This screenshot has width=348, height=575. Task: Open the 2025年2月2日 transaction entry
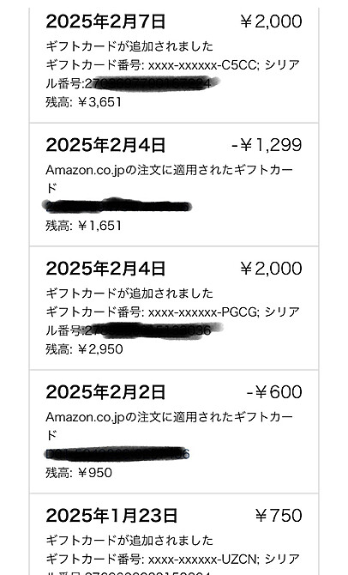[x=174, y=432]
